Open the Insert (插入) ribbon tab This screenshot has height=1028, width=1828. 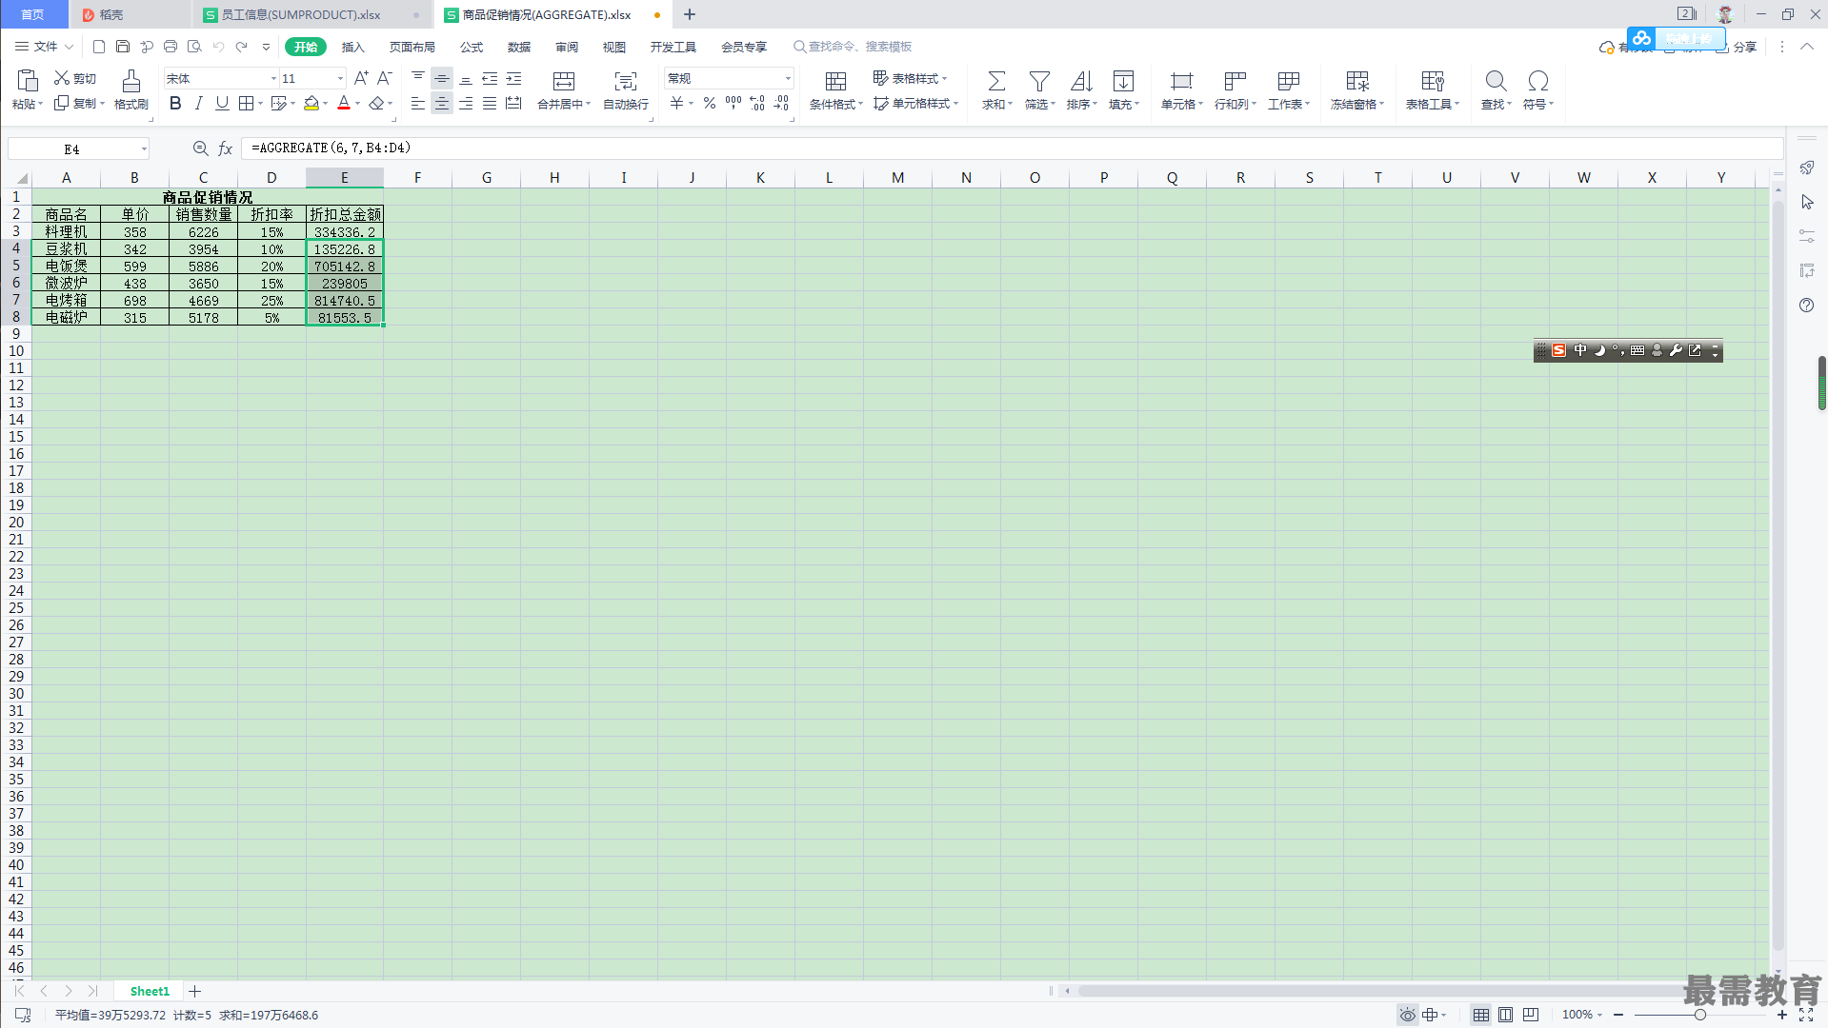pyautogui.click(x=353, y=47)
